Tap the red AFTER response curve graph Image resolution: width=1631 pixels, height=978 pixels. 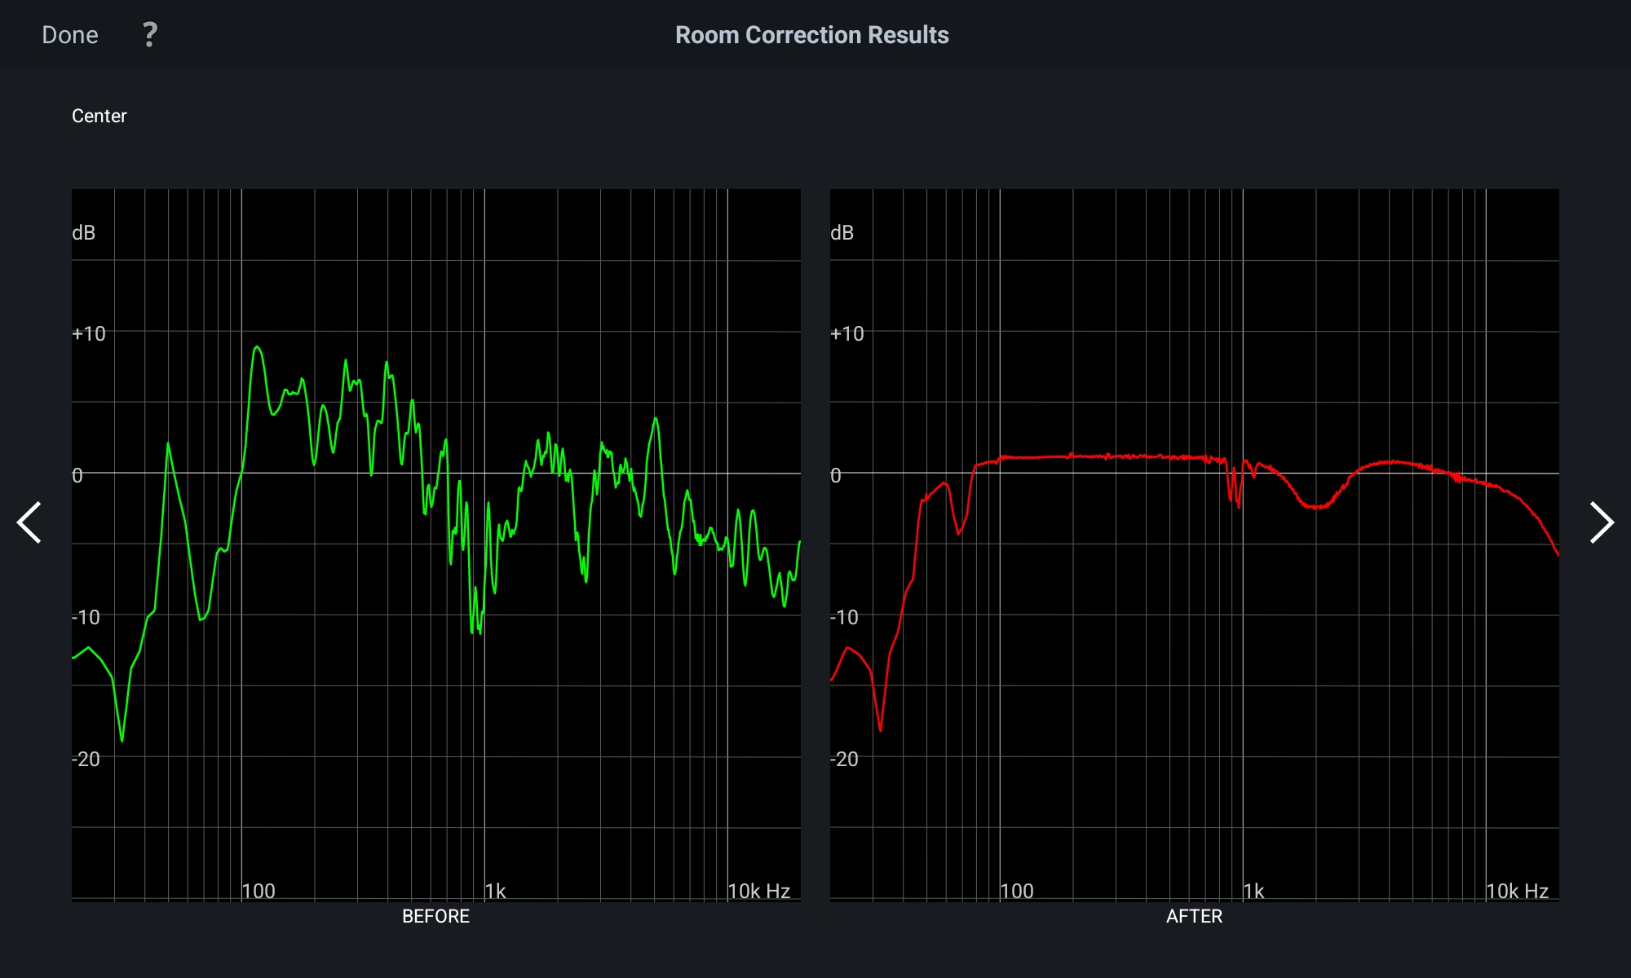click(x=1195, y=544)
